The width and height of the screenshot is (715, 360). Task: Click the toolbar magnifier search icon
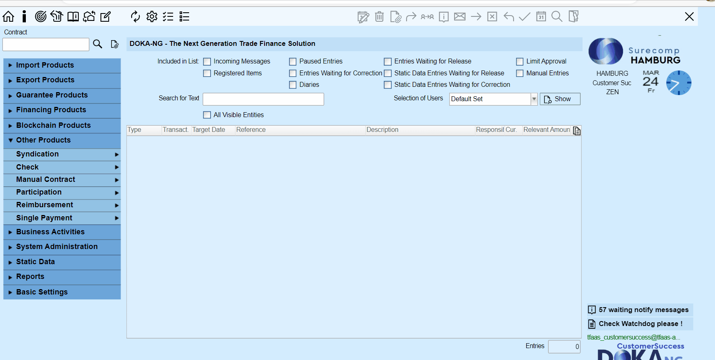(557, 16)
